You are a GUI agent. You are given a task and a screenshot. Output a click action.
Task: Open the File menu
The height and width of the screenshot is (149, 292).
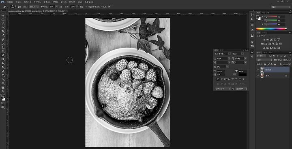coord(10,2)
